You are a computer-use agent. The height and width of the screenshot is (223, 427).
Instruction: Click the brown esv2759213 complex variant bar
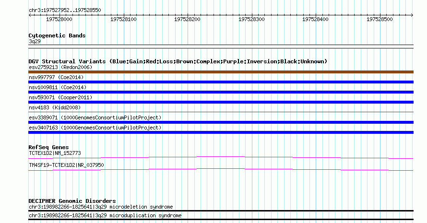(221, 72)
